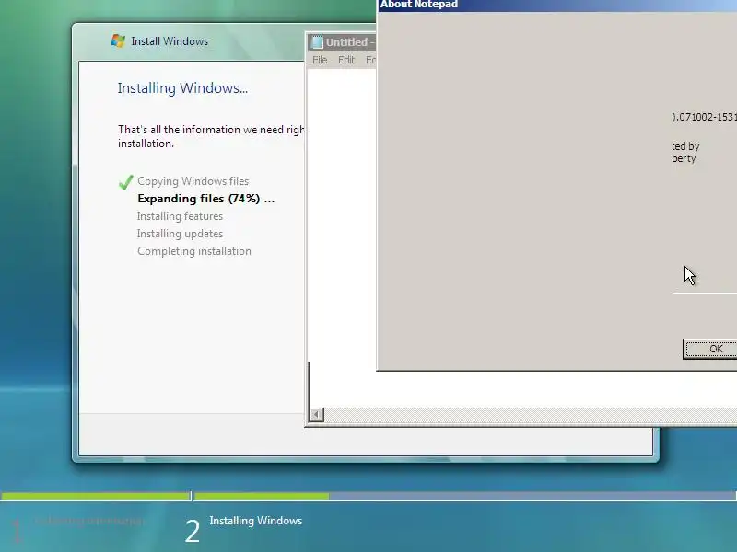Click the build number text in About Notepad
The height and width of the screenshot is (552, 737).
pyautogui.click(x=704, y=117)
